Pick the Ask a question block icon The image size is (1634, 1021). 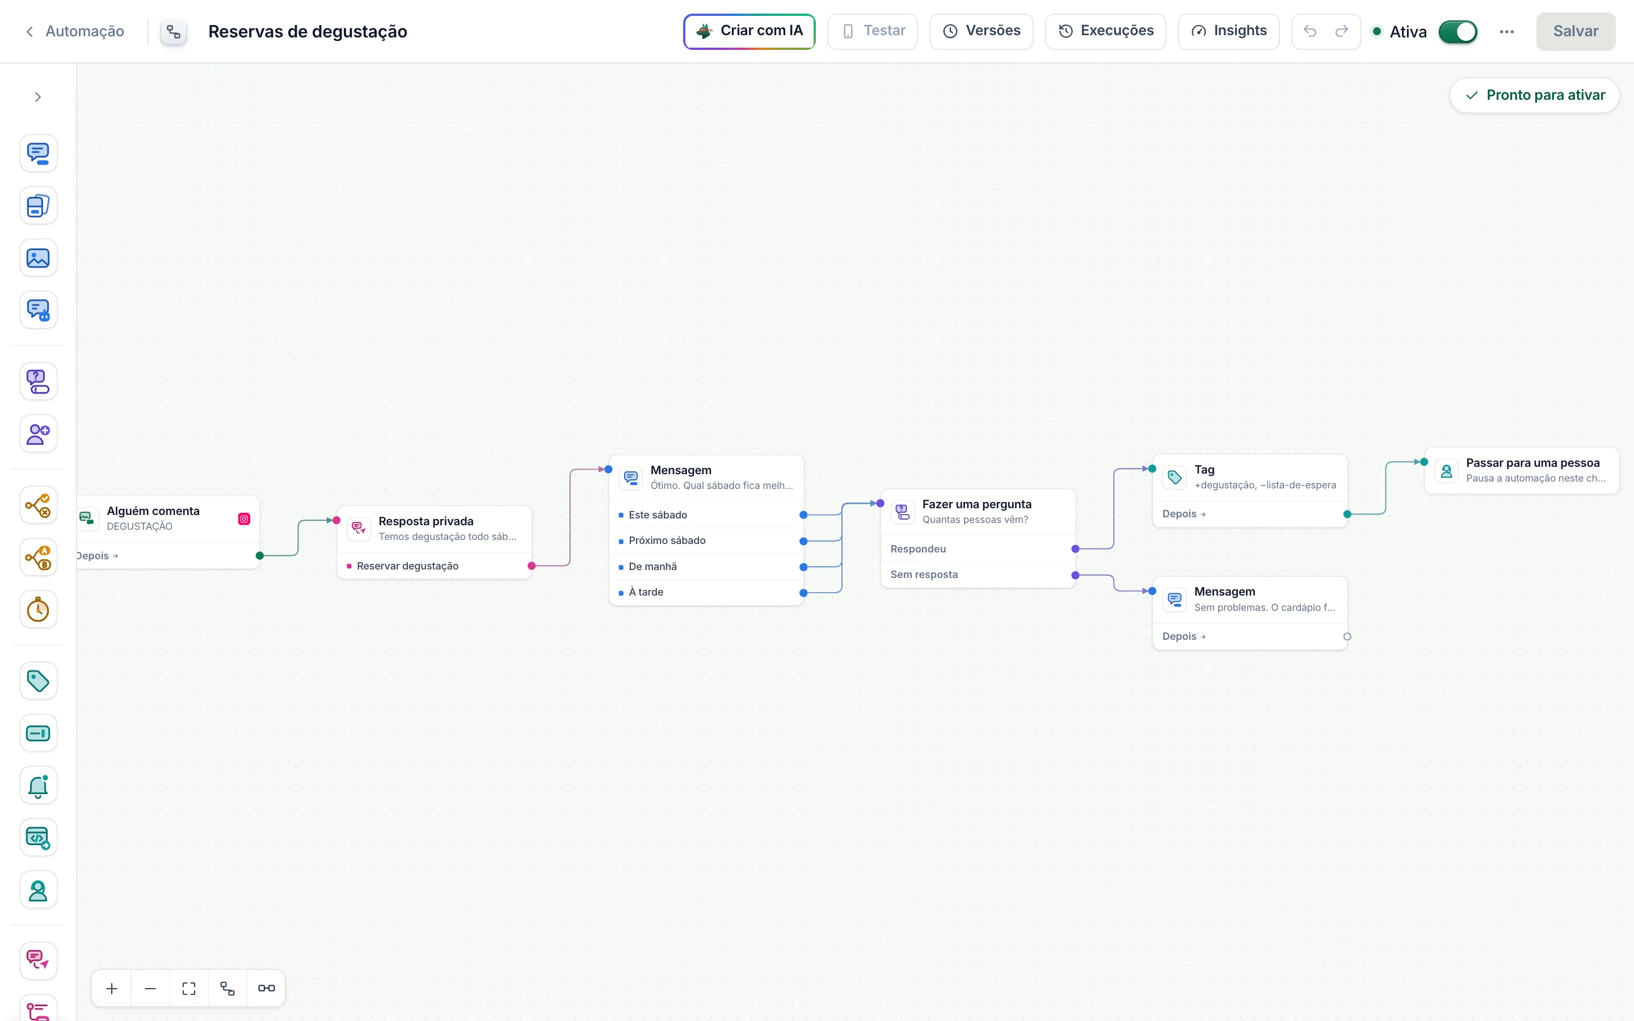pos(38,382)
